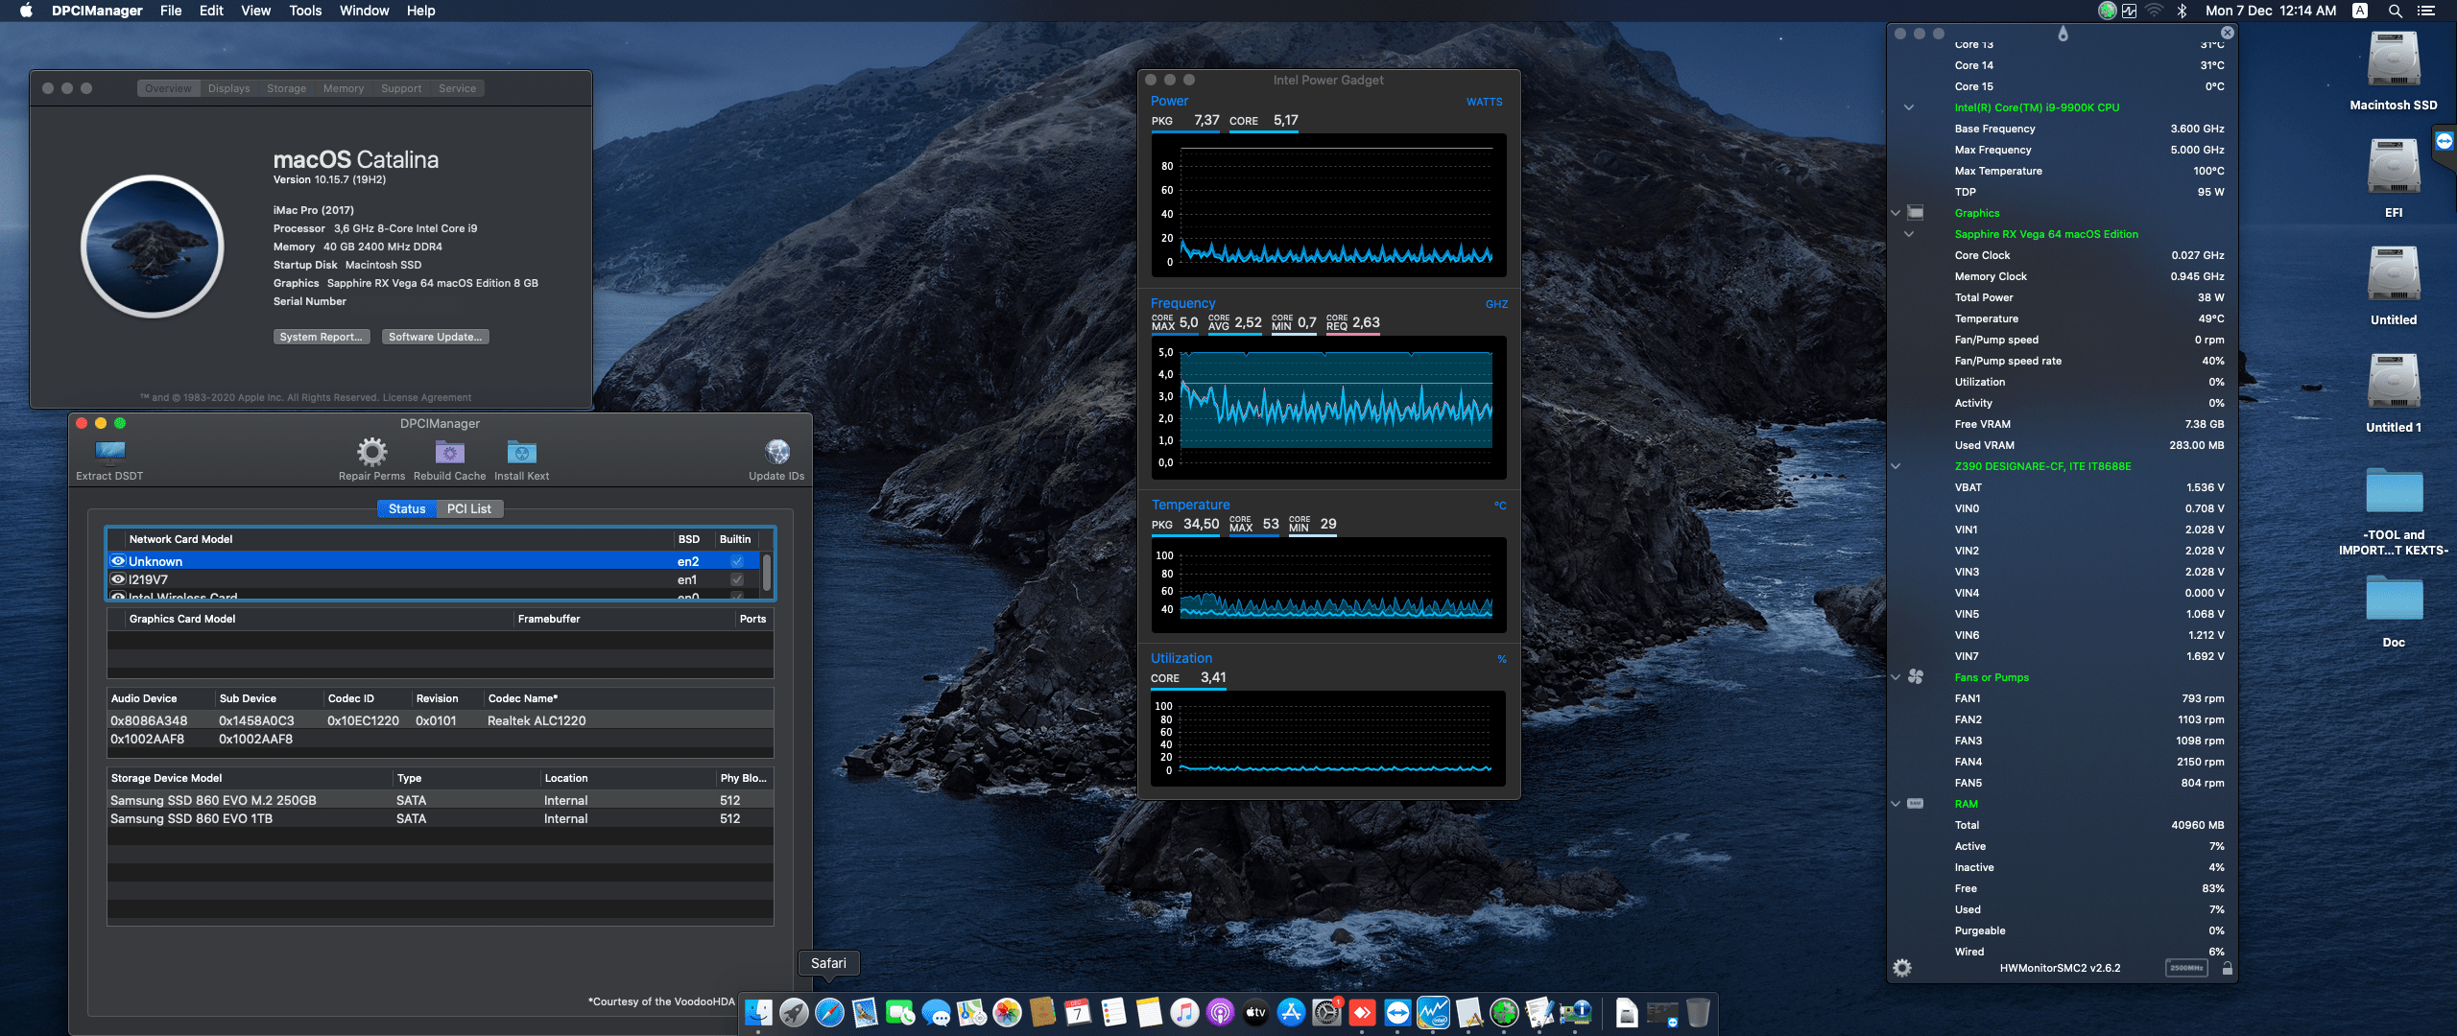Open the Tools menu in the menu bar
The height and width of the screenshot is (1036, 2457).
pos(305,11)
